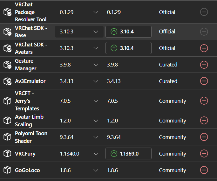Upgrade VRChat SDK - Base to 3.10.4
This screenshot has width=217, height=181.
[x=128, y=31]
